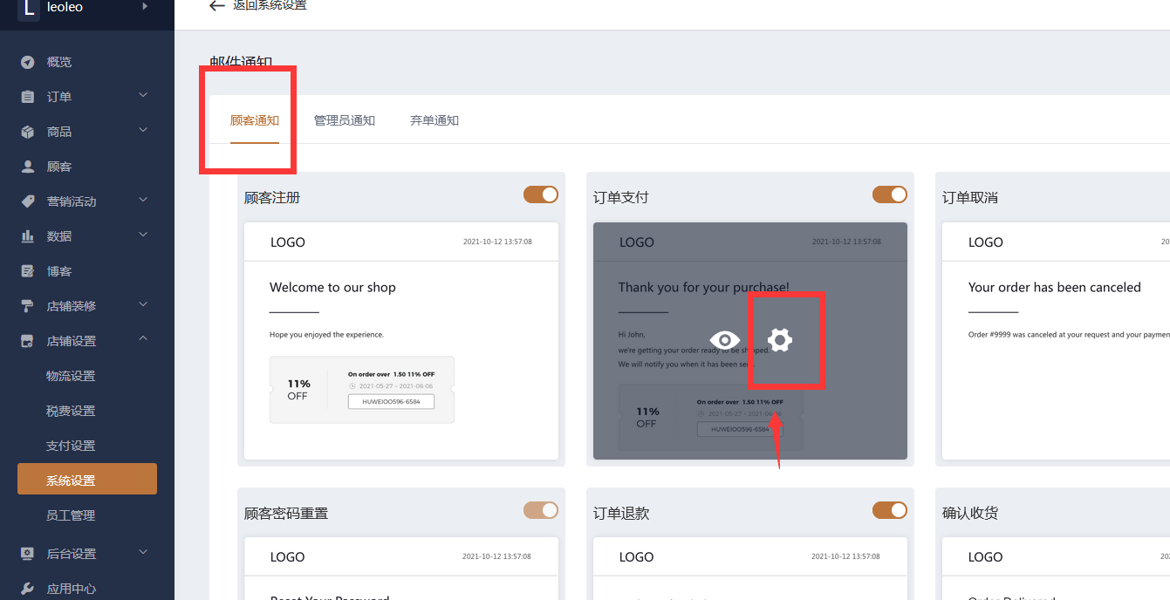The height and width of the screenshot is (600, 1170).
Task: Click coupon code HUWEIOO596-6584 in 顾客注册 card
Action: 391,402
